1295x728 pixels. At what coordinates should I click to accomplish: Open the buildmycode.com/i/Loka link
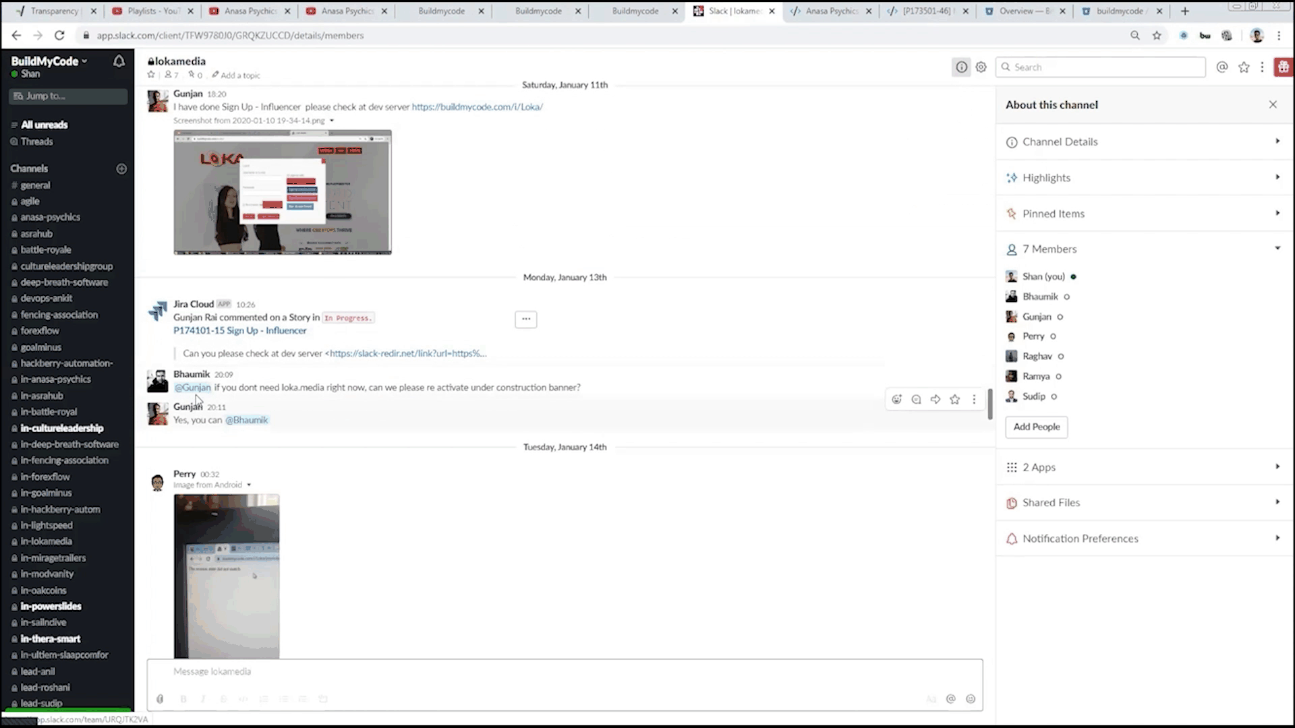pyautogui.click(x=477, y=107)
